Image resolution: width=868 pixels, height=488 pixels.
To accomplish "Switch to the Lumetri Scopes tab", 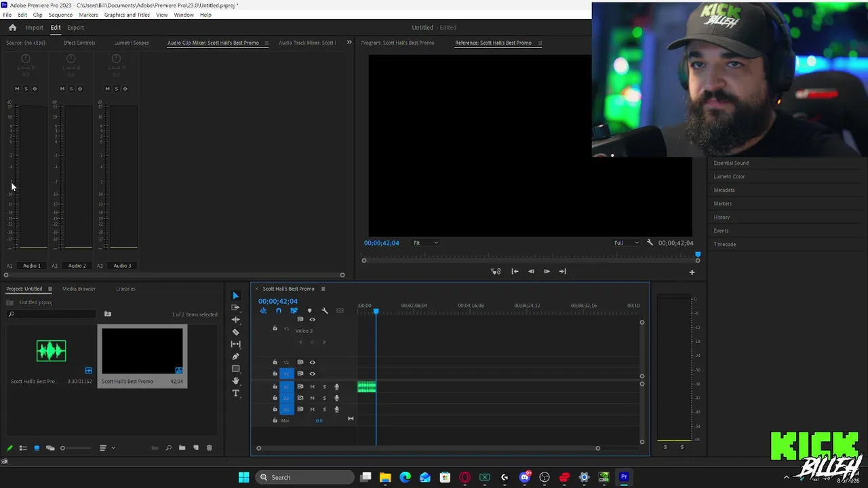I will pyautogui.click(x=132, y=43).
